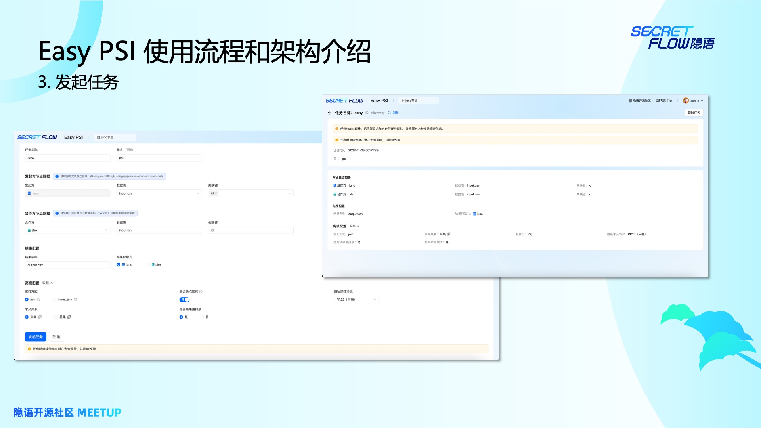761x428 pixels.
Task: Toggle the 是否断点续传 switch
Action: (184, 300)
